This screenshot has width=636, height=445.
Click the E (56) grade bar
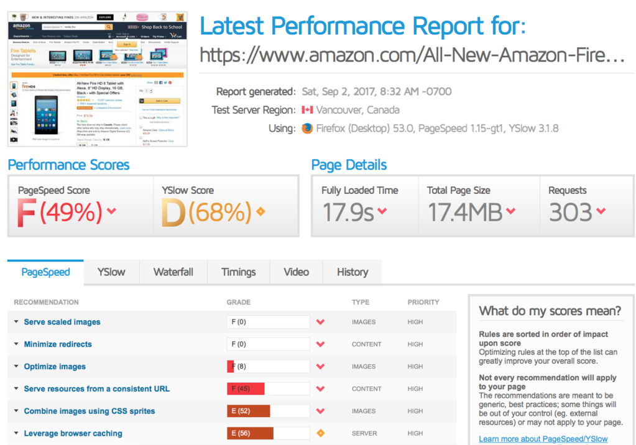268,434
